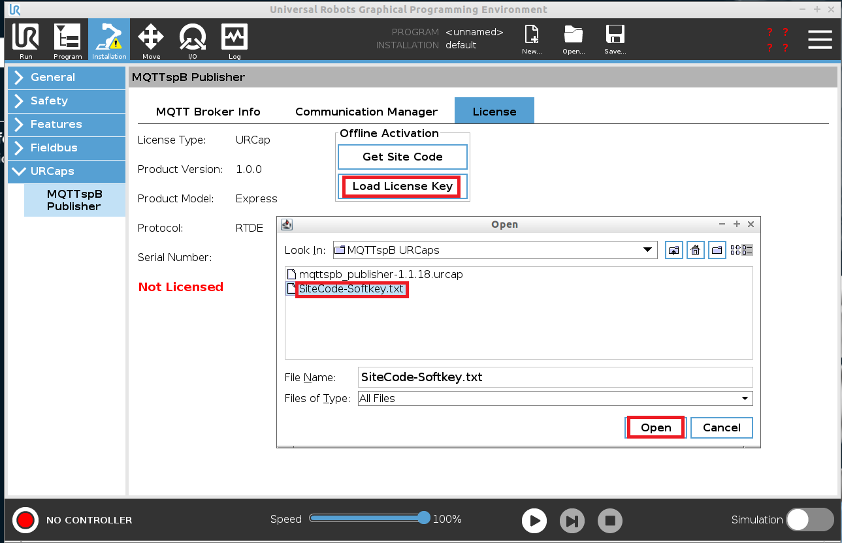Open the I/O screen
Image resolution: width=842 pixels, height=543 pixels.
pos(193,40)
